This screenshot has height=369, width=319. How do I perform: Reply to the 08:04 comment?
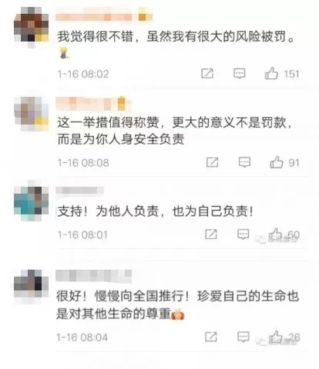(x=243, y=337)
